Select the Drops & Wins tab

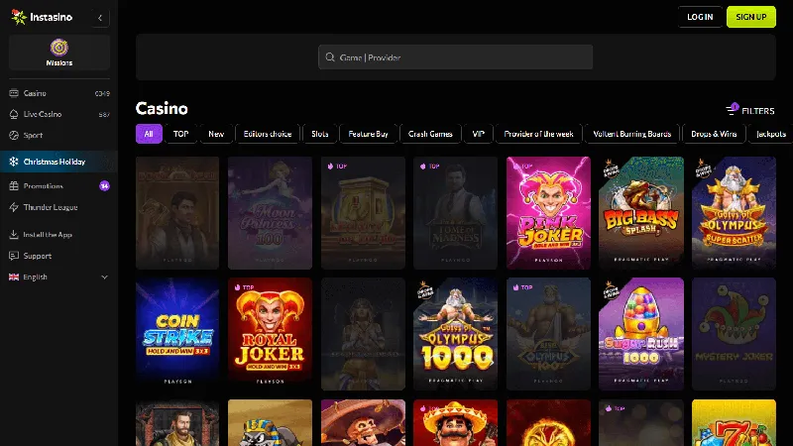coord(714,134)
